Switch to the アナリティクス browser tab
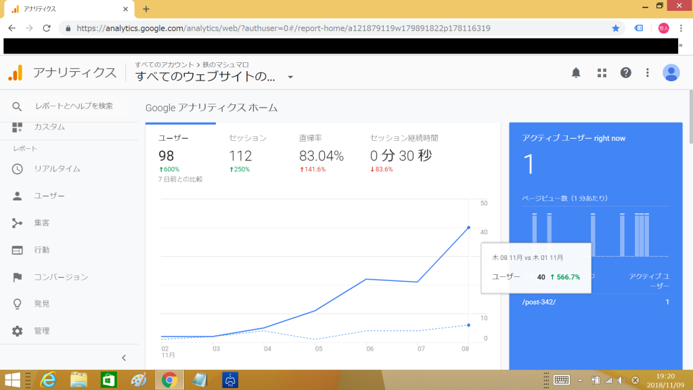The width and height of the screenshot is (693, 390). 70,9
